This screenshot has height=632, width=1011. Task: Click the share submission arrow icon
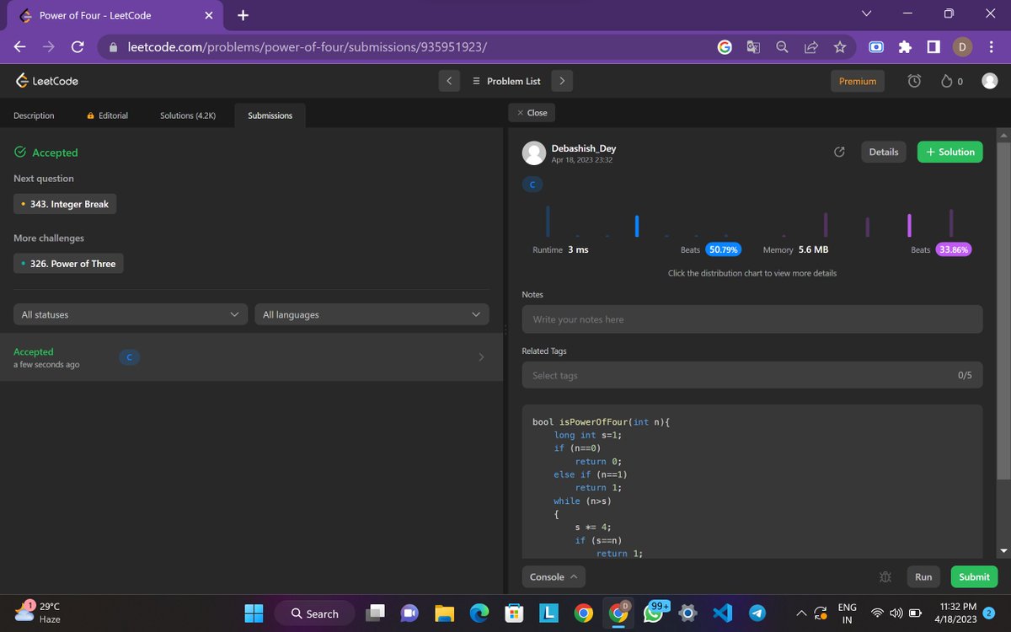pos(839,152)
